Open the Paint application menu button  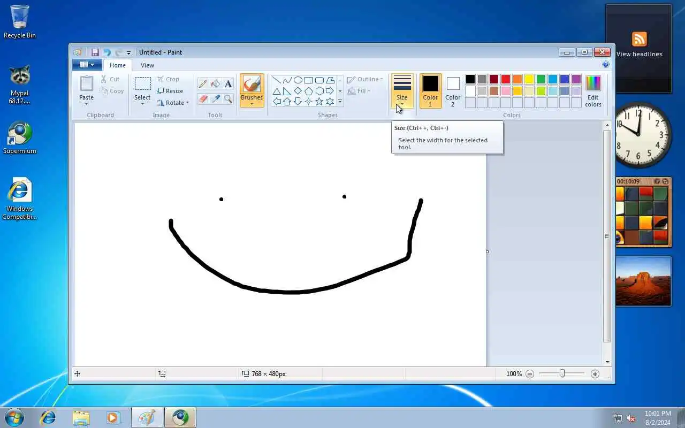(x=87, y=65)
